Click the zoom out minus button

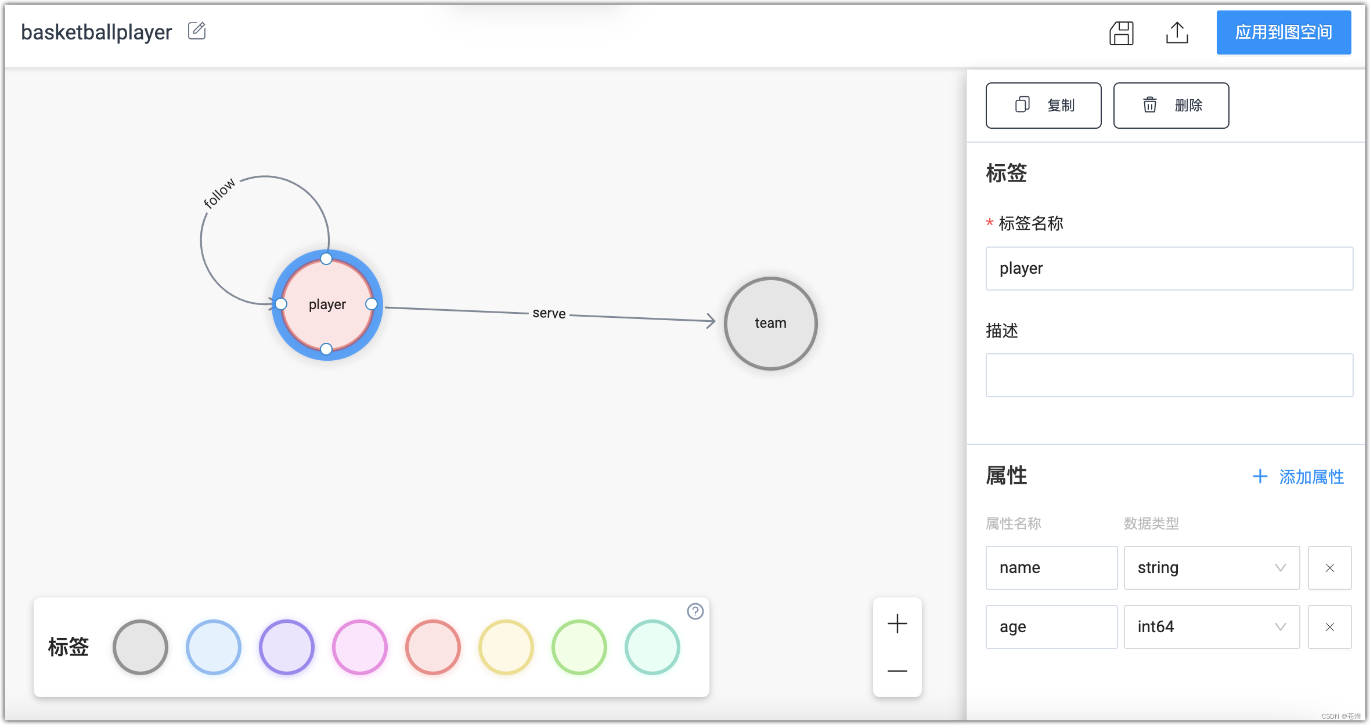click(x=897, y=670)
